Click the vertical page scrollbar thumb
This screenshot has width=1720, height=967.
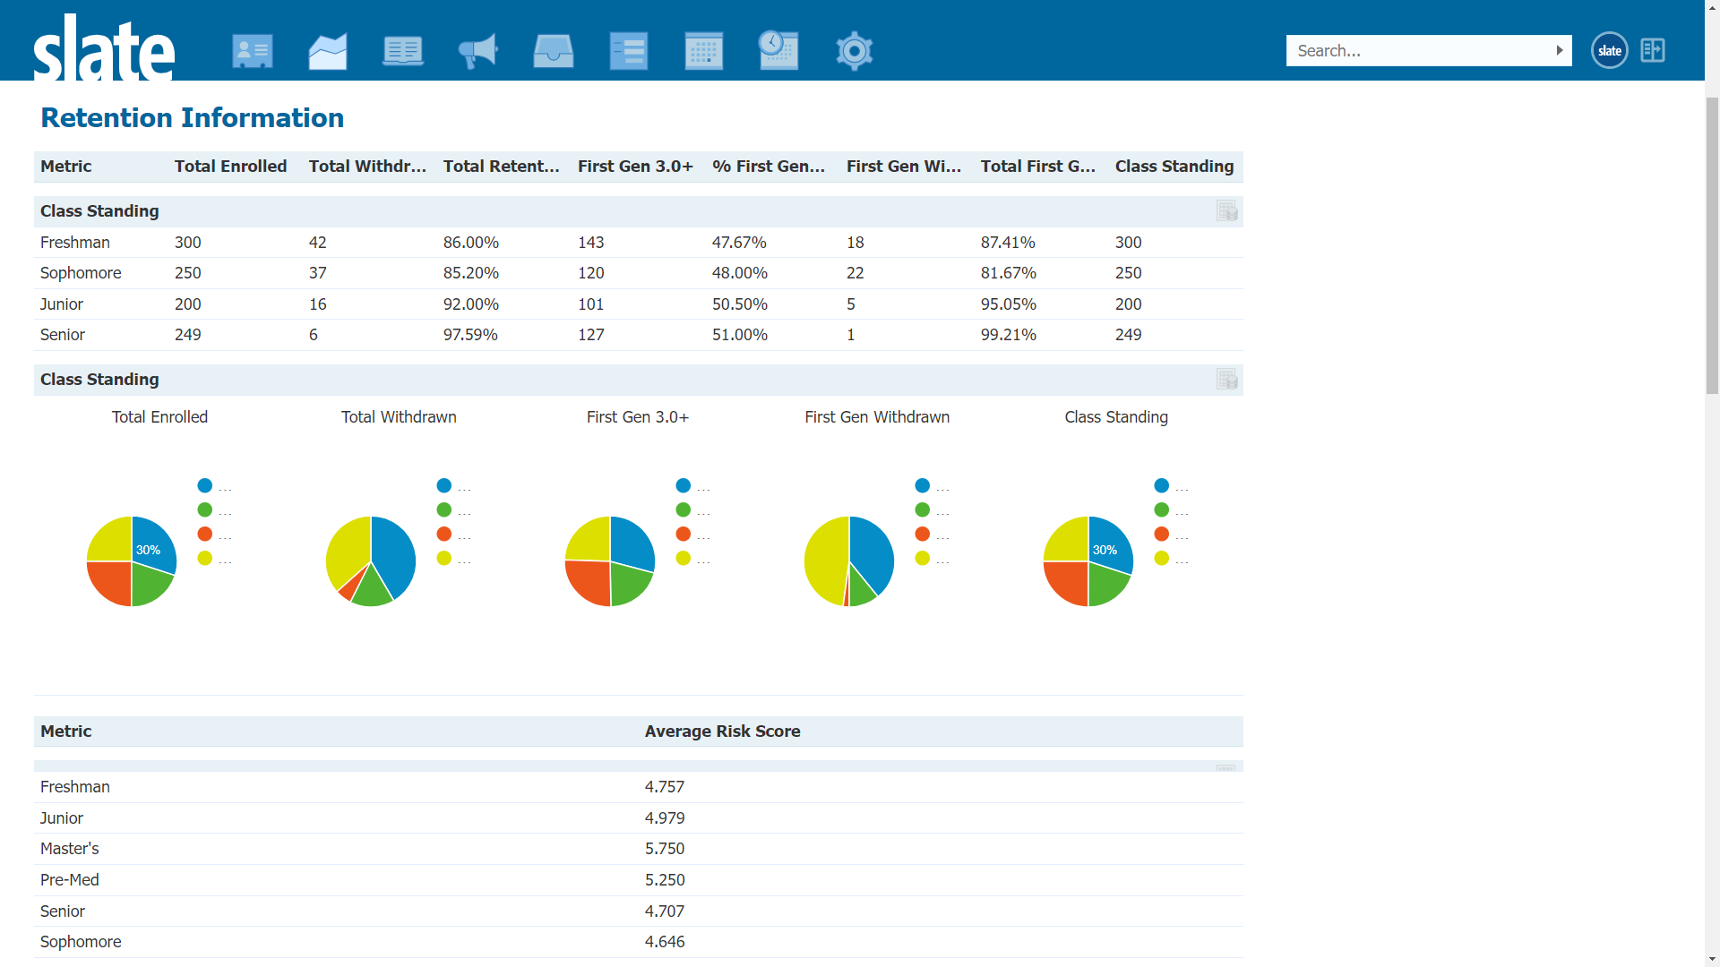[1712, 244]
